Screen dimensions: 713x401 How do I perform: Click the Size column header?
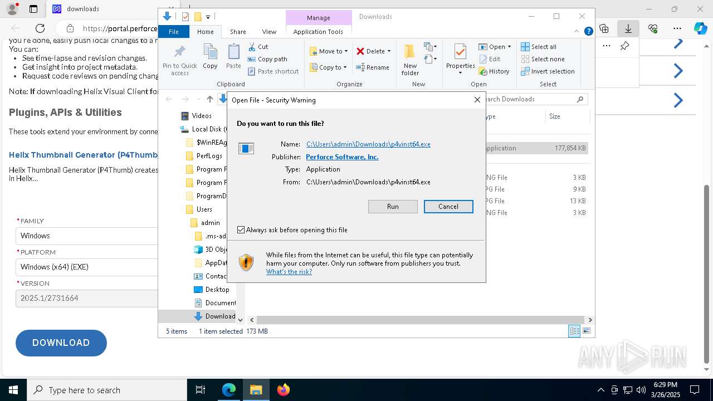[x=567, y=116]
